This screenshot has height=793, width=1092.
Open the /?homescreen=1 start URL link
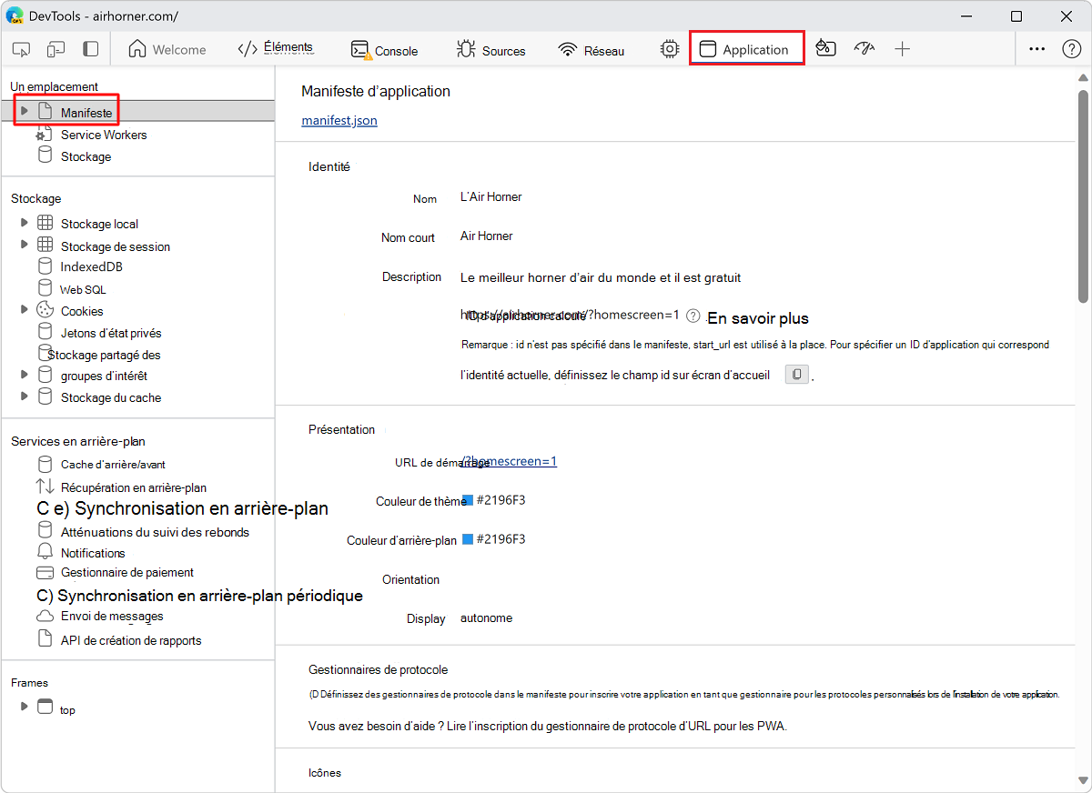click(x=510, y=461)
